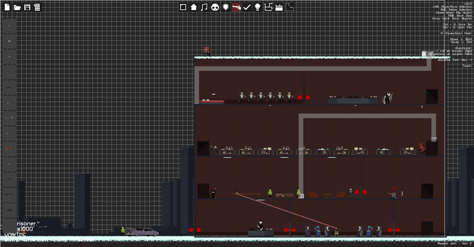Select the green-jacket figure beside the car
The height and width of the screenshot is (247, 474).
point(123,230)
